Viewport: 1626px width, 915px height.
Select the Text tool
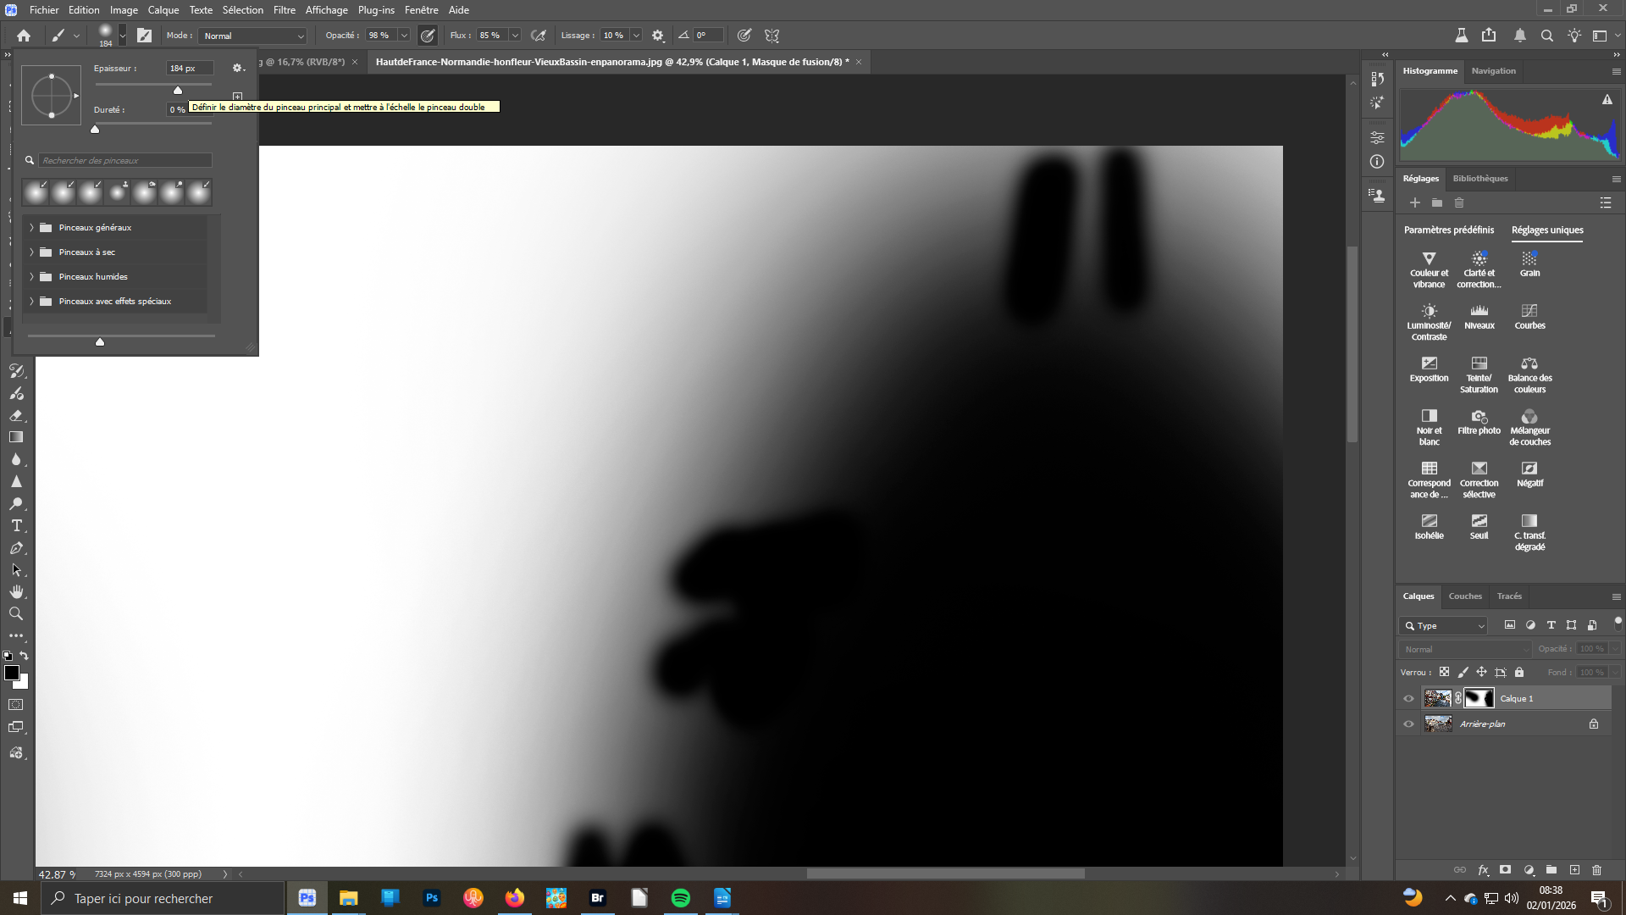click(x=16, y=526)
